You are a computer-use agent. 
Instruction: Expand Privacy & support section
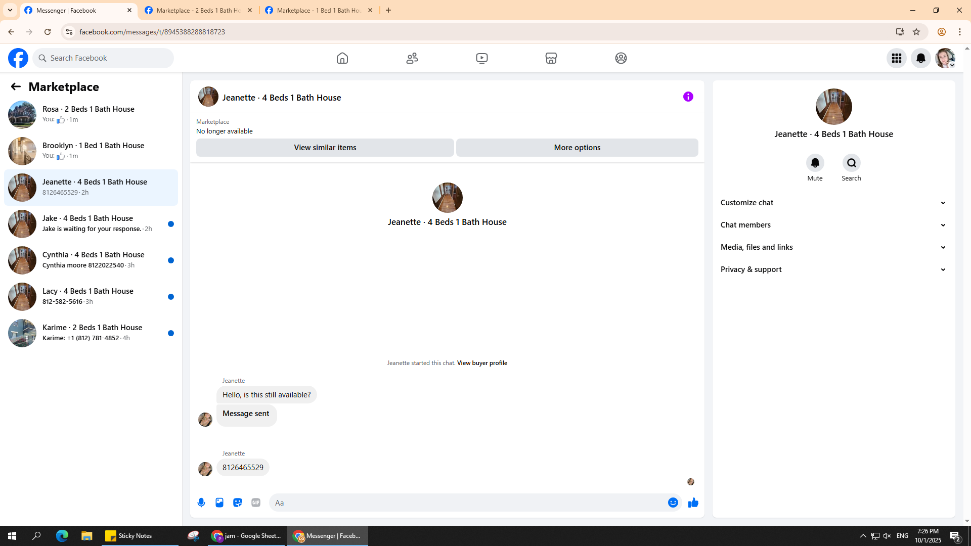tap(833, 269)
